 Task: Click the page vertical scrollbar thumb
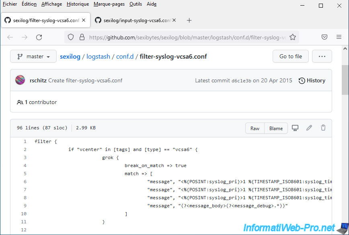[x=345, y=80]
